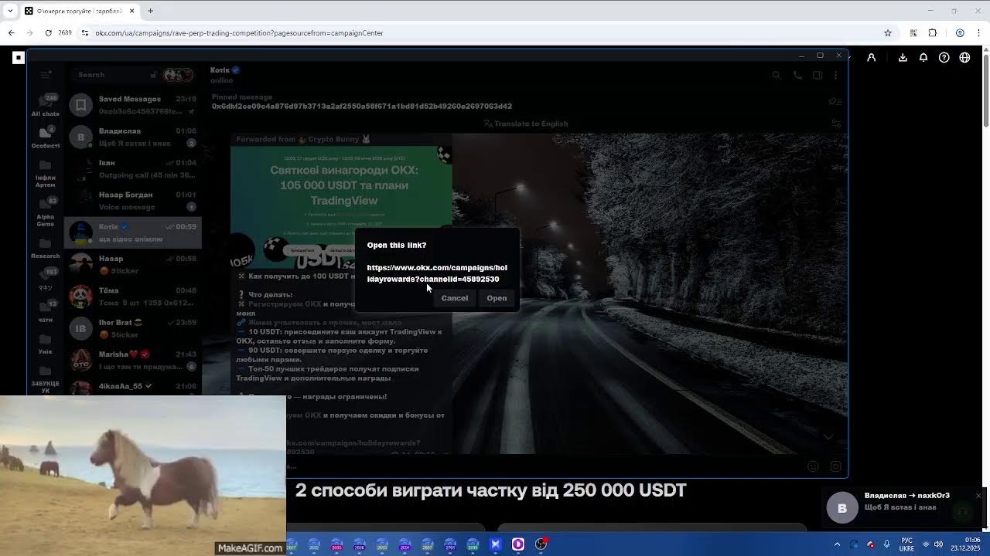Click Telegram Search field
990x556 pixels.
click(116, 75)
